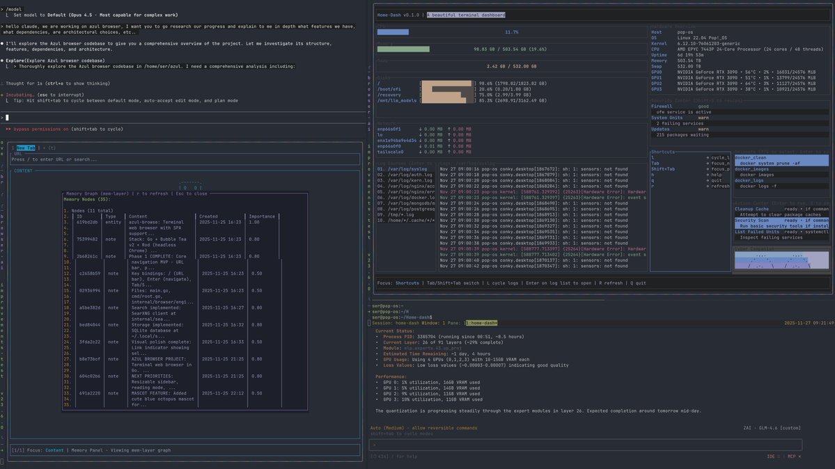Select the docker_images snippet
Viewport: 835px width, 469px height.
781,172
